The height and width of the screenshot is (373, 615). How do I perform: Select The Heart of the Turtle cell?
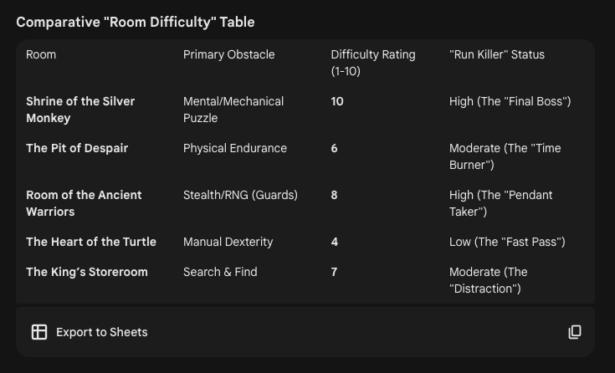tap(91, 242)
